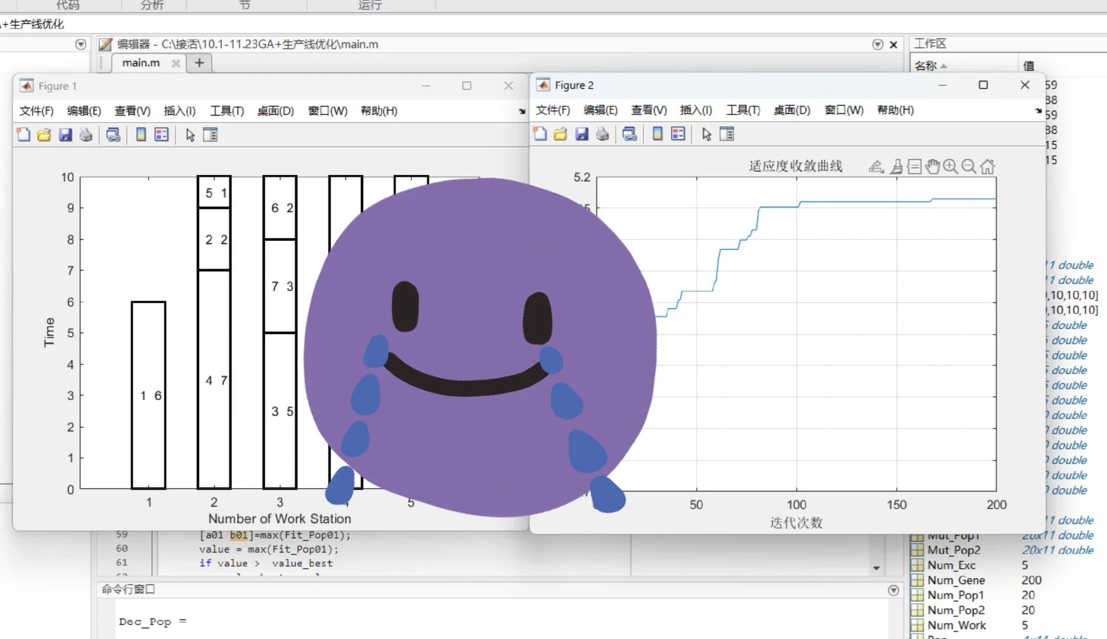Open 工具(T) menu in Figure 2
Image resolution: width=1107 pixels, height=639 pixels.
click(x=744, y=110)
